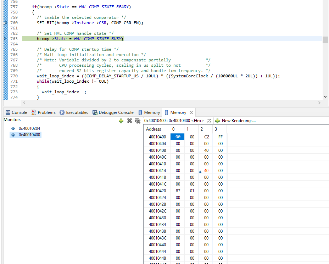Select the first inactive Memory tab
The width and height of the screenshot is (329, 264).
point(149,112)
